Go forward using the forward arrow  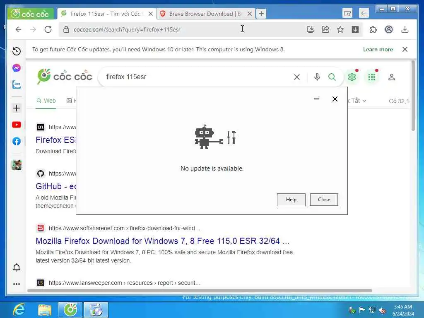click(x=33, y=29)
